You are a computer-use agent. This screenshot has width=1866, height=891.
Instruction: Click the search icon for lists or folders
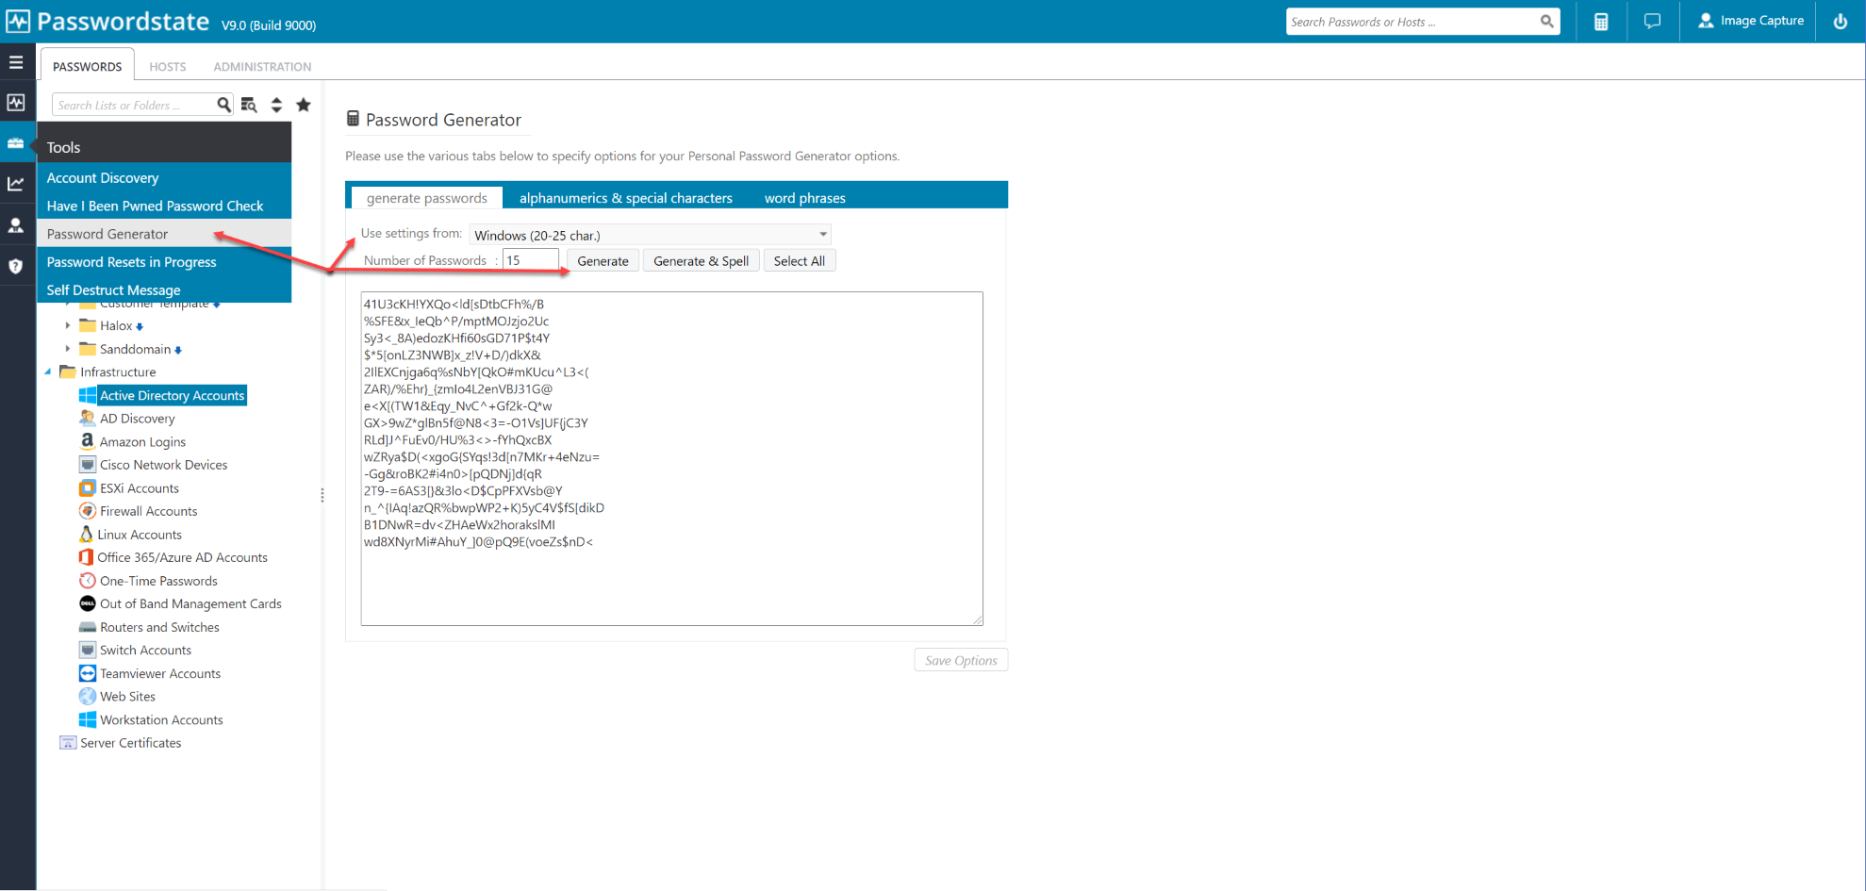[223, 105]
